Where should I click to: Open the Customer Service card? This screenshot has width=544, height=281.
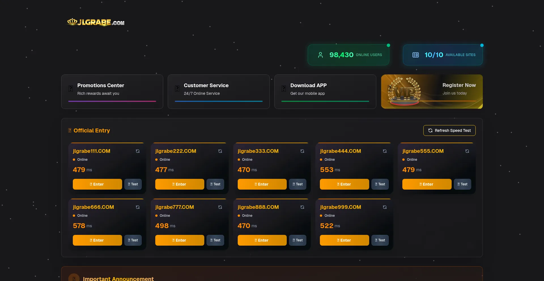click(219, 92)
